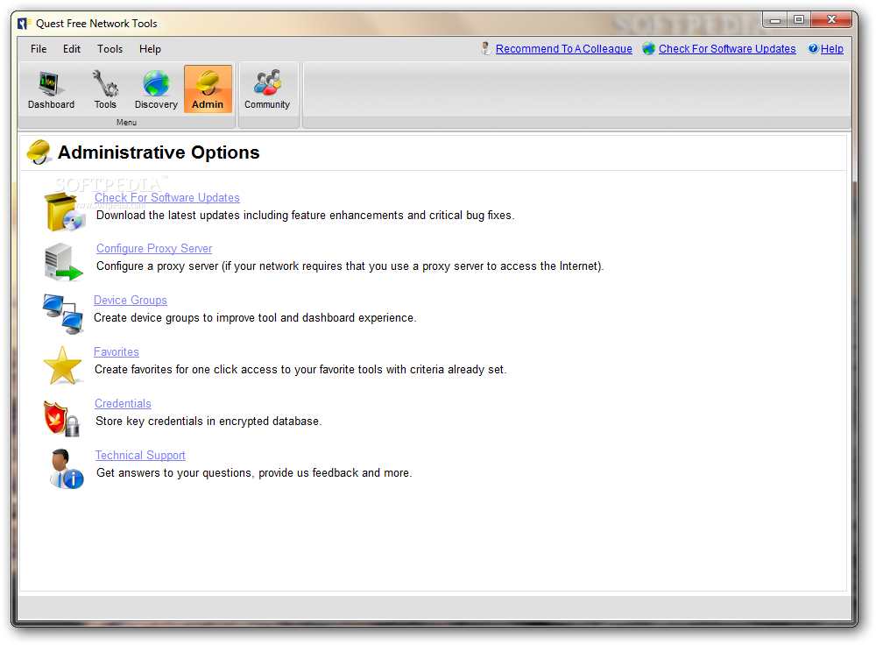
Task: Click 'Download the latest updates' description text
Action: click(x=305, y=216)
